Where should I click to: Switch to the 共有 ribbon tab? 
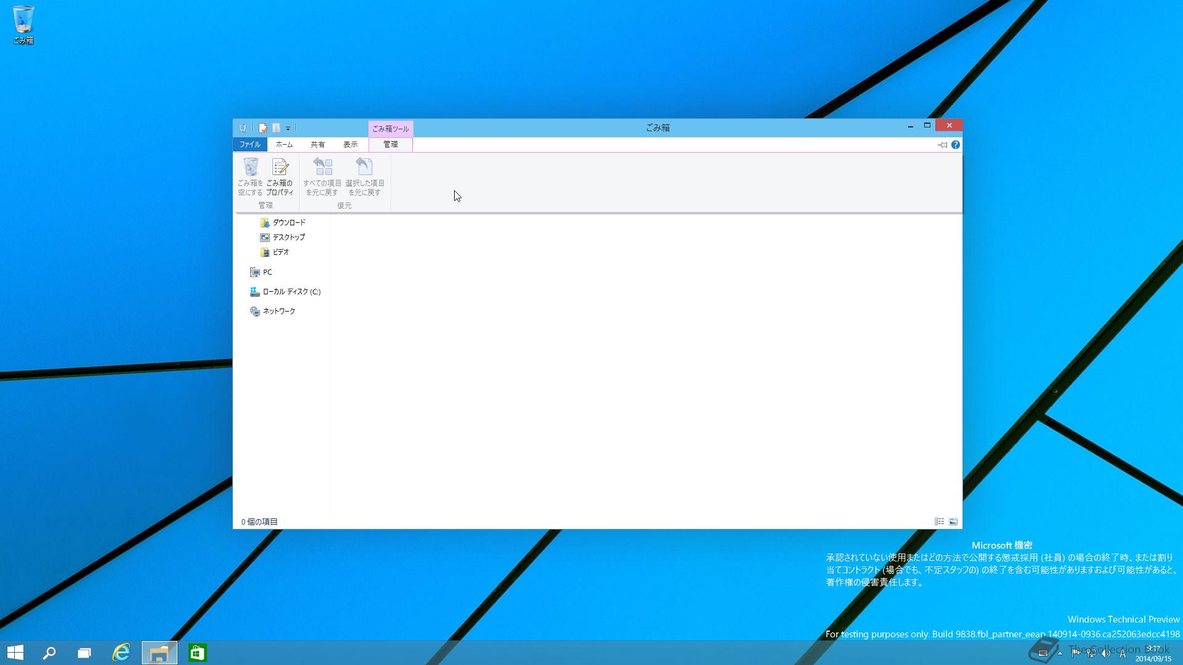(317, 144)
